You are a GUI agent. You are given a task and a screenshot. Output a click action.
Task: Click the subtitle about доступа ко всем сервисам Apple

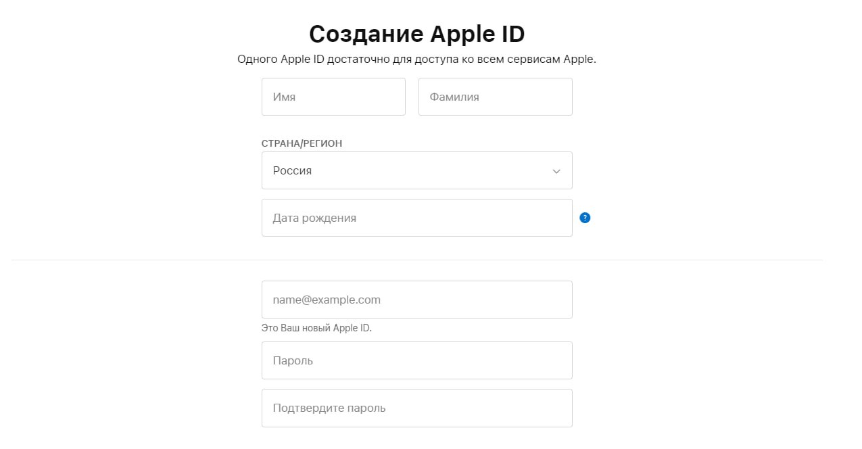point(416,59)
